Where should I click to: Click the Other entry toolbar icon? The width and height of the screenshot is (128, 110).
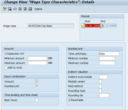pos(30,9)
